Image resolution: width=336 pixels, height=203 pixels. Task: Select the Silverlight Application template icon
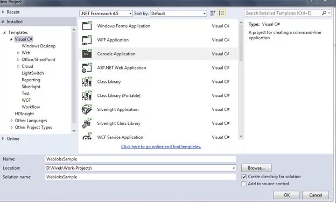click(87, 109)
